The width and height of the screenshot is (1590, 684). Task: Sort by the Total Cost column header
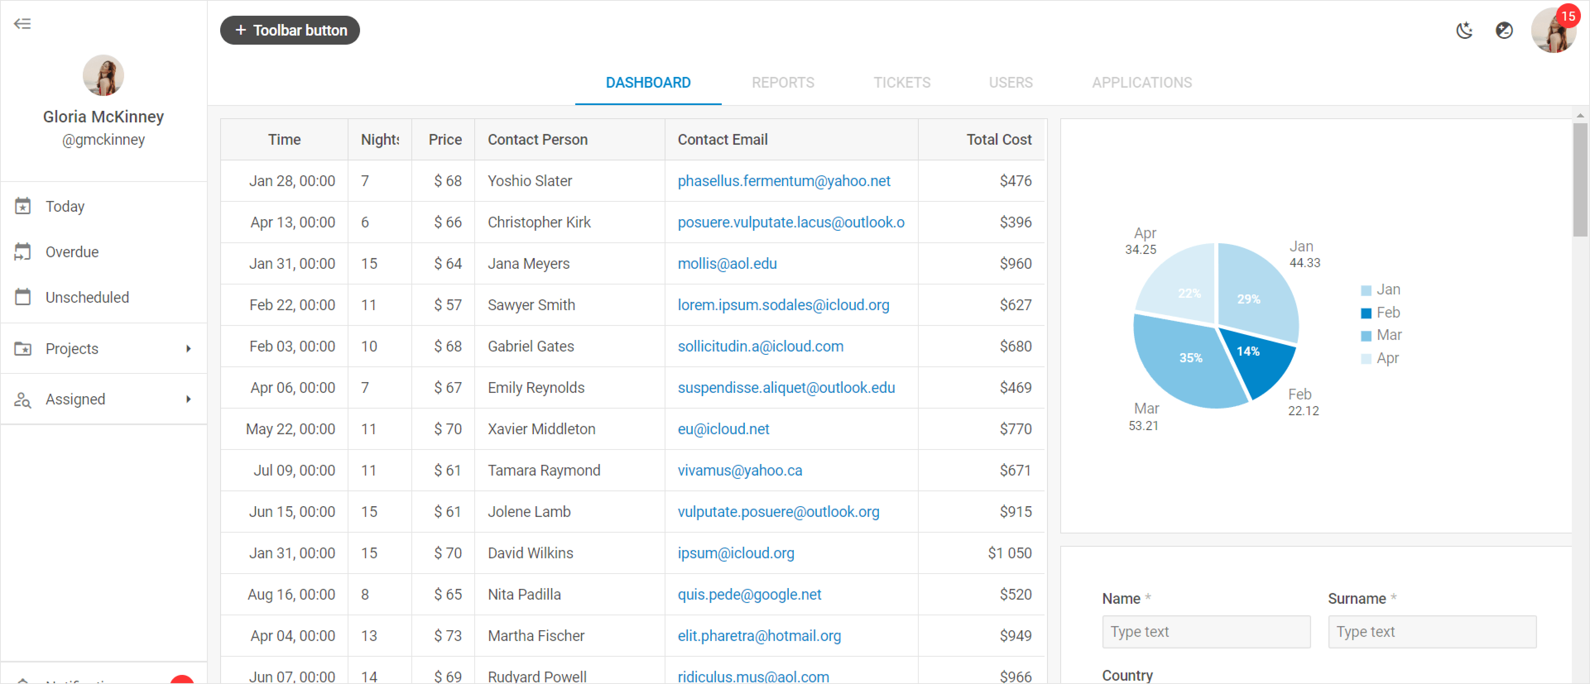[998, 140]
